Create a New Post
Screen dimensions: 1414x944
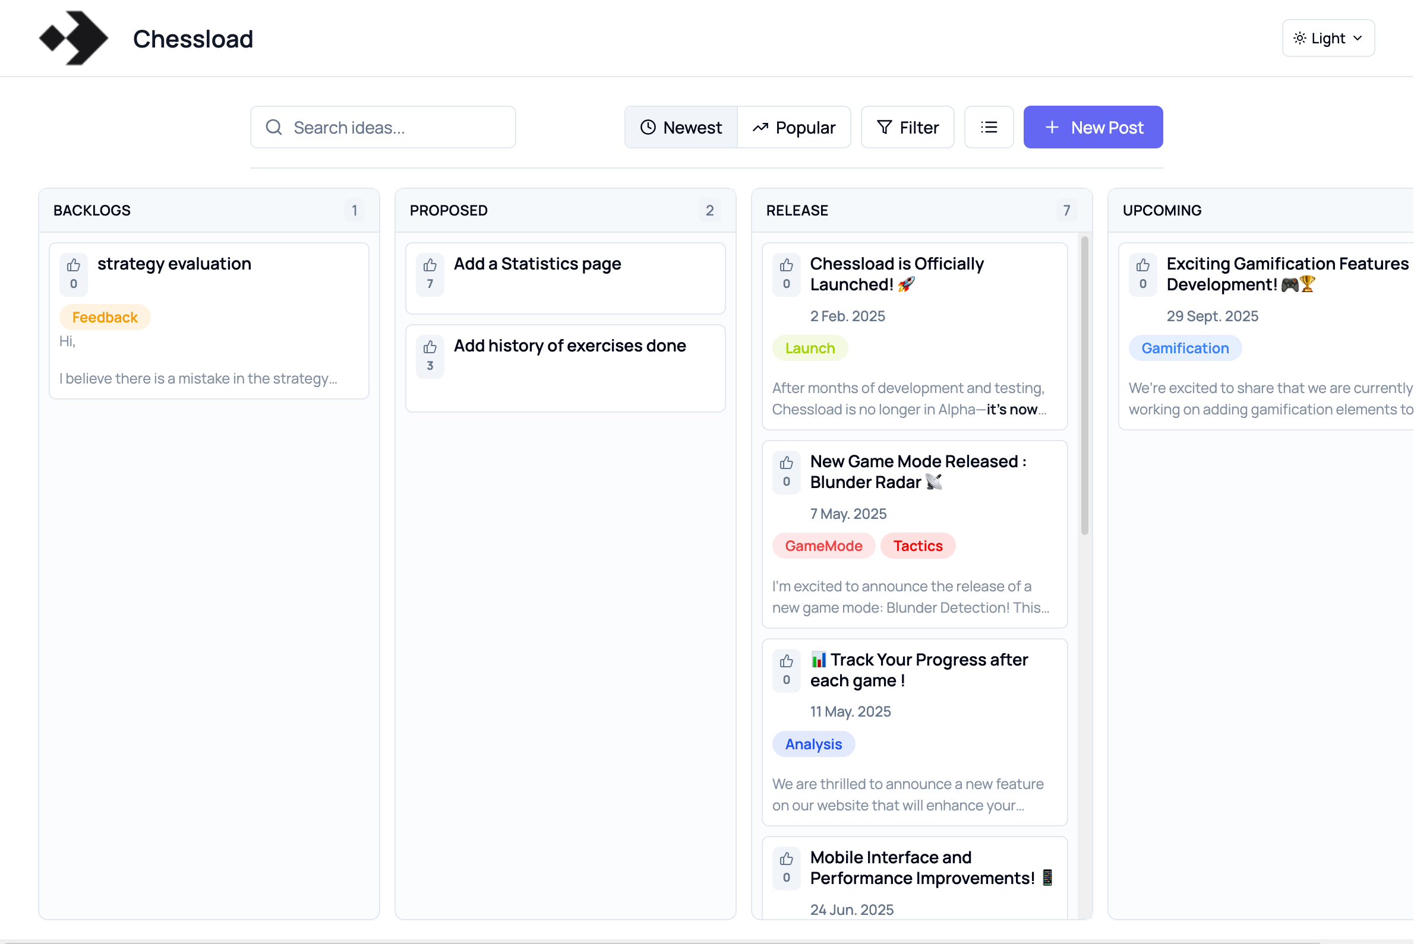tap(1093, 127)
